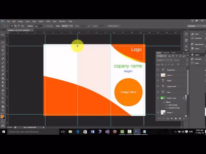Select the Horizontal Type tool
206x154 pixels.
tap(3, 94)
